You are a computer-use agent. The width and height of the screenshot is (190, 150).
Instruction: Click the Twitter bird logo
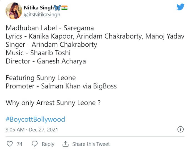tap(181, 7)
